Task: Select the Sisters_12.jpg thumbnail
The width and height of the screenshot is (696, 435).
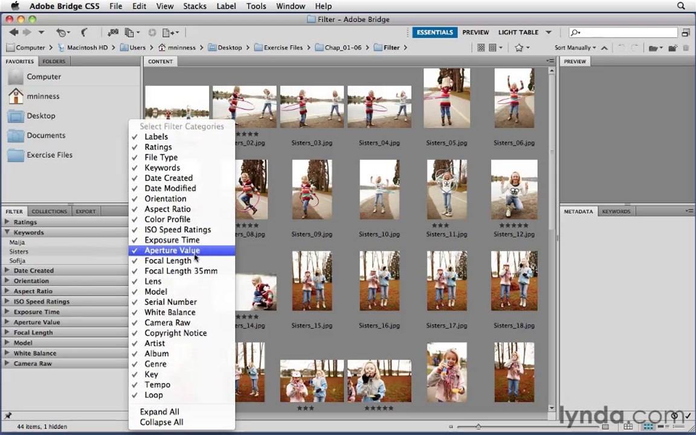Action: point(514,190)
